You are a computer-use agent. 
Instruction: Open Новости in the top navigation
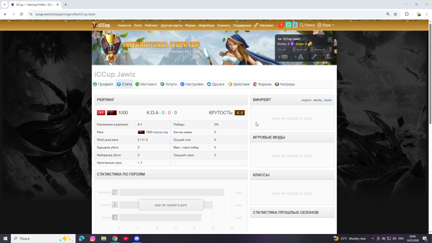(124, 25)
